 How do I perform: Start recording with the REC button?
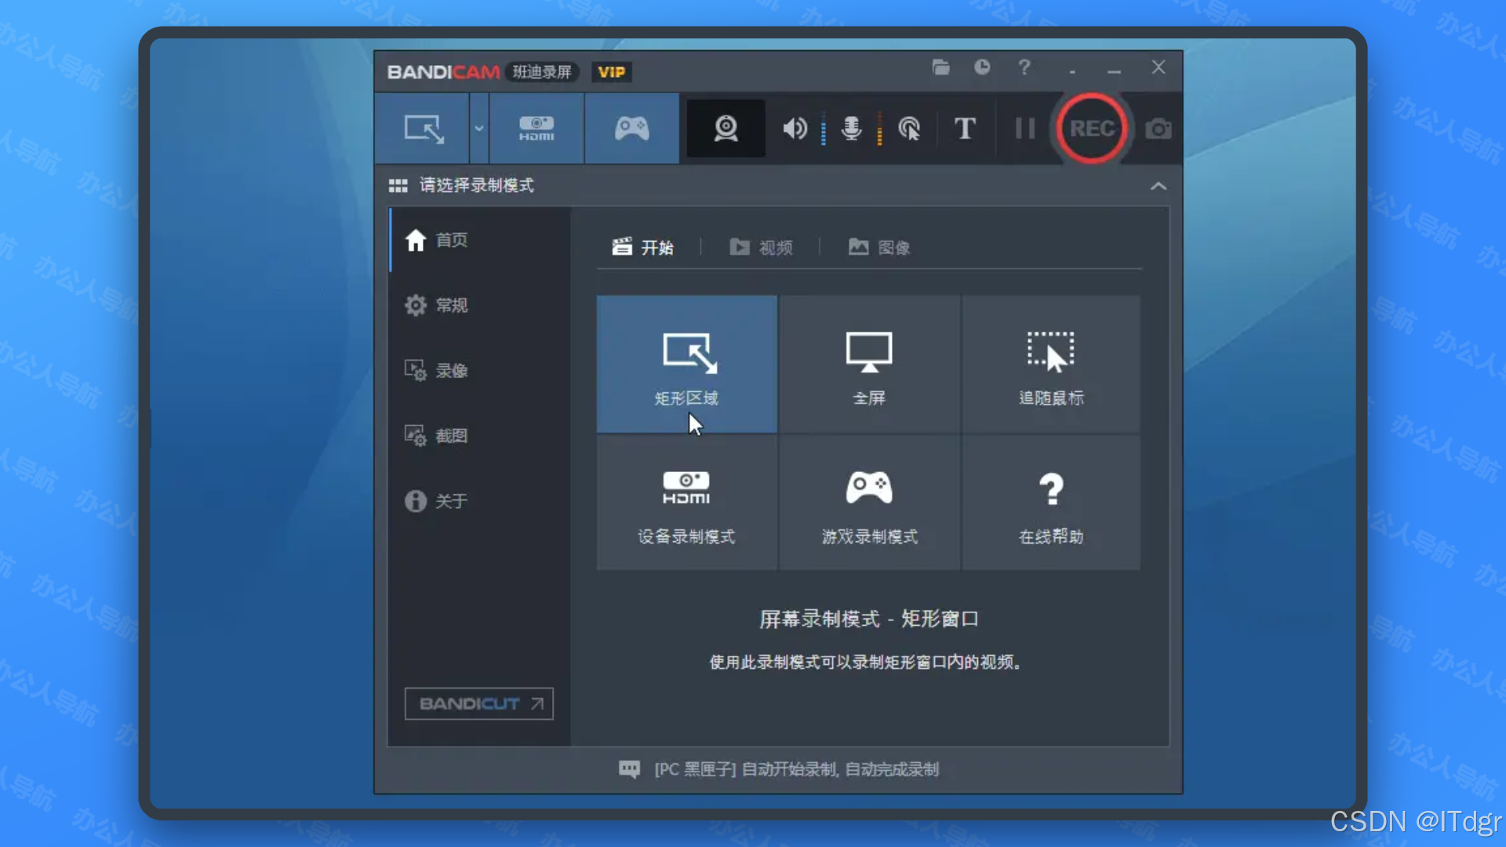(1092, 129)
